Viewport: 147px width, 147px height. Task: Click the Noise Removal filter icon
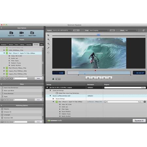tap(2, 93)
